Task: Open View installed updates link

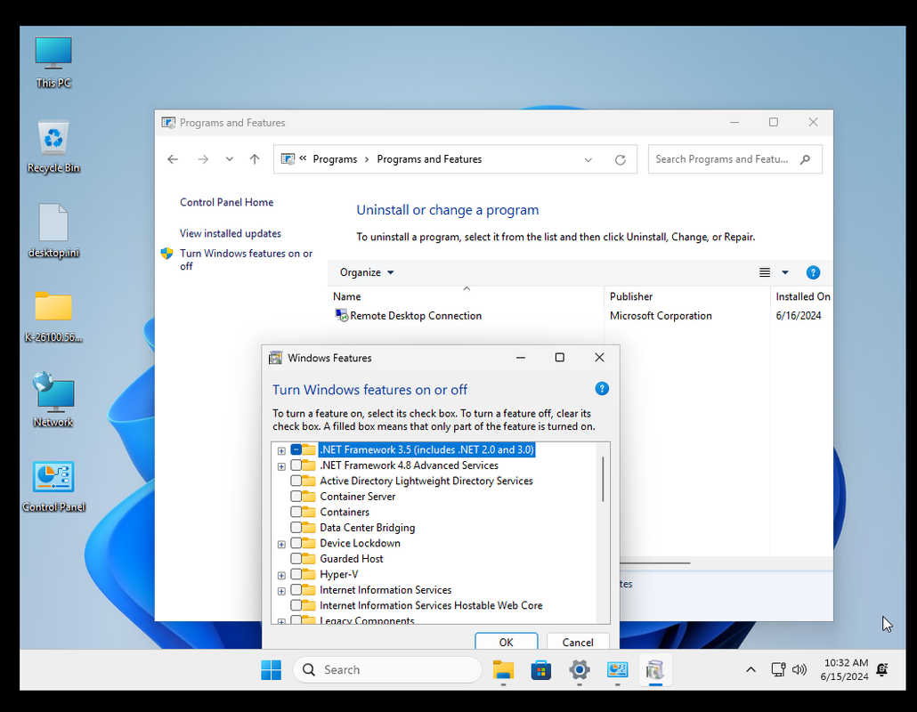Action: [231, 233]
